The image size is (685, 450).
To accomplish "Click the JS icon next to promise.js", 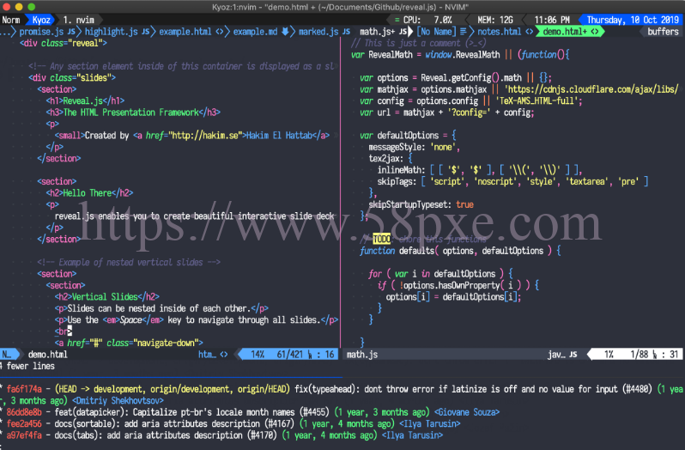I will (71, 32).
